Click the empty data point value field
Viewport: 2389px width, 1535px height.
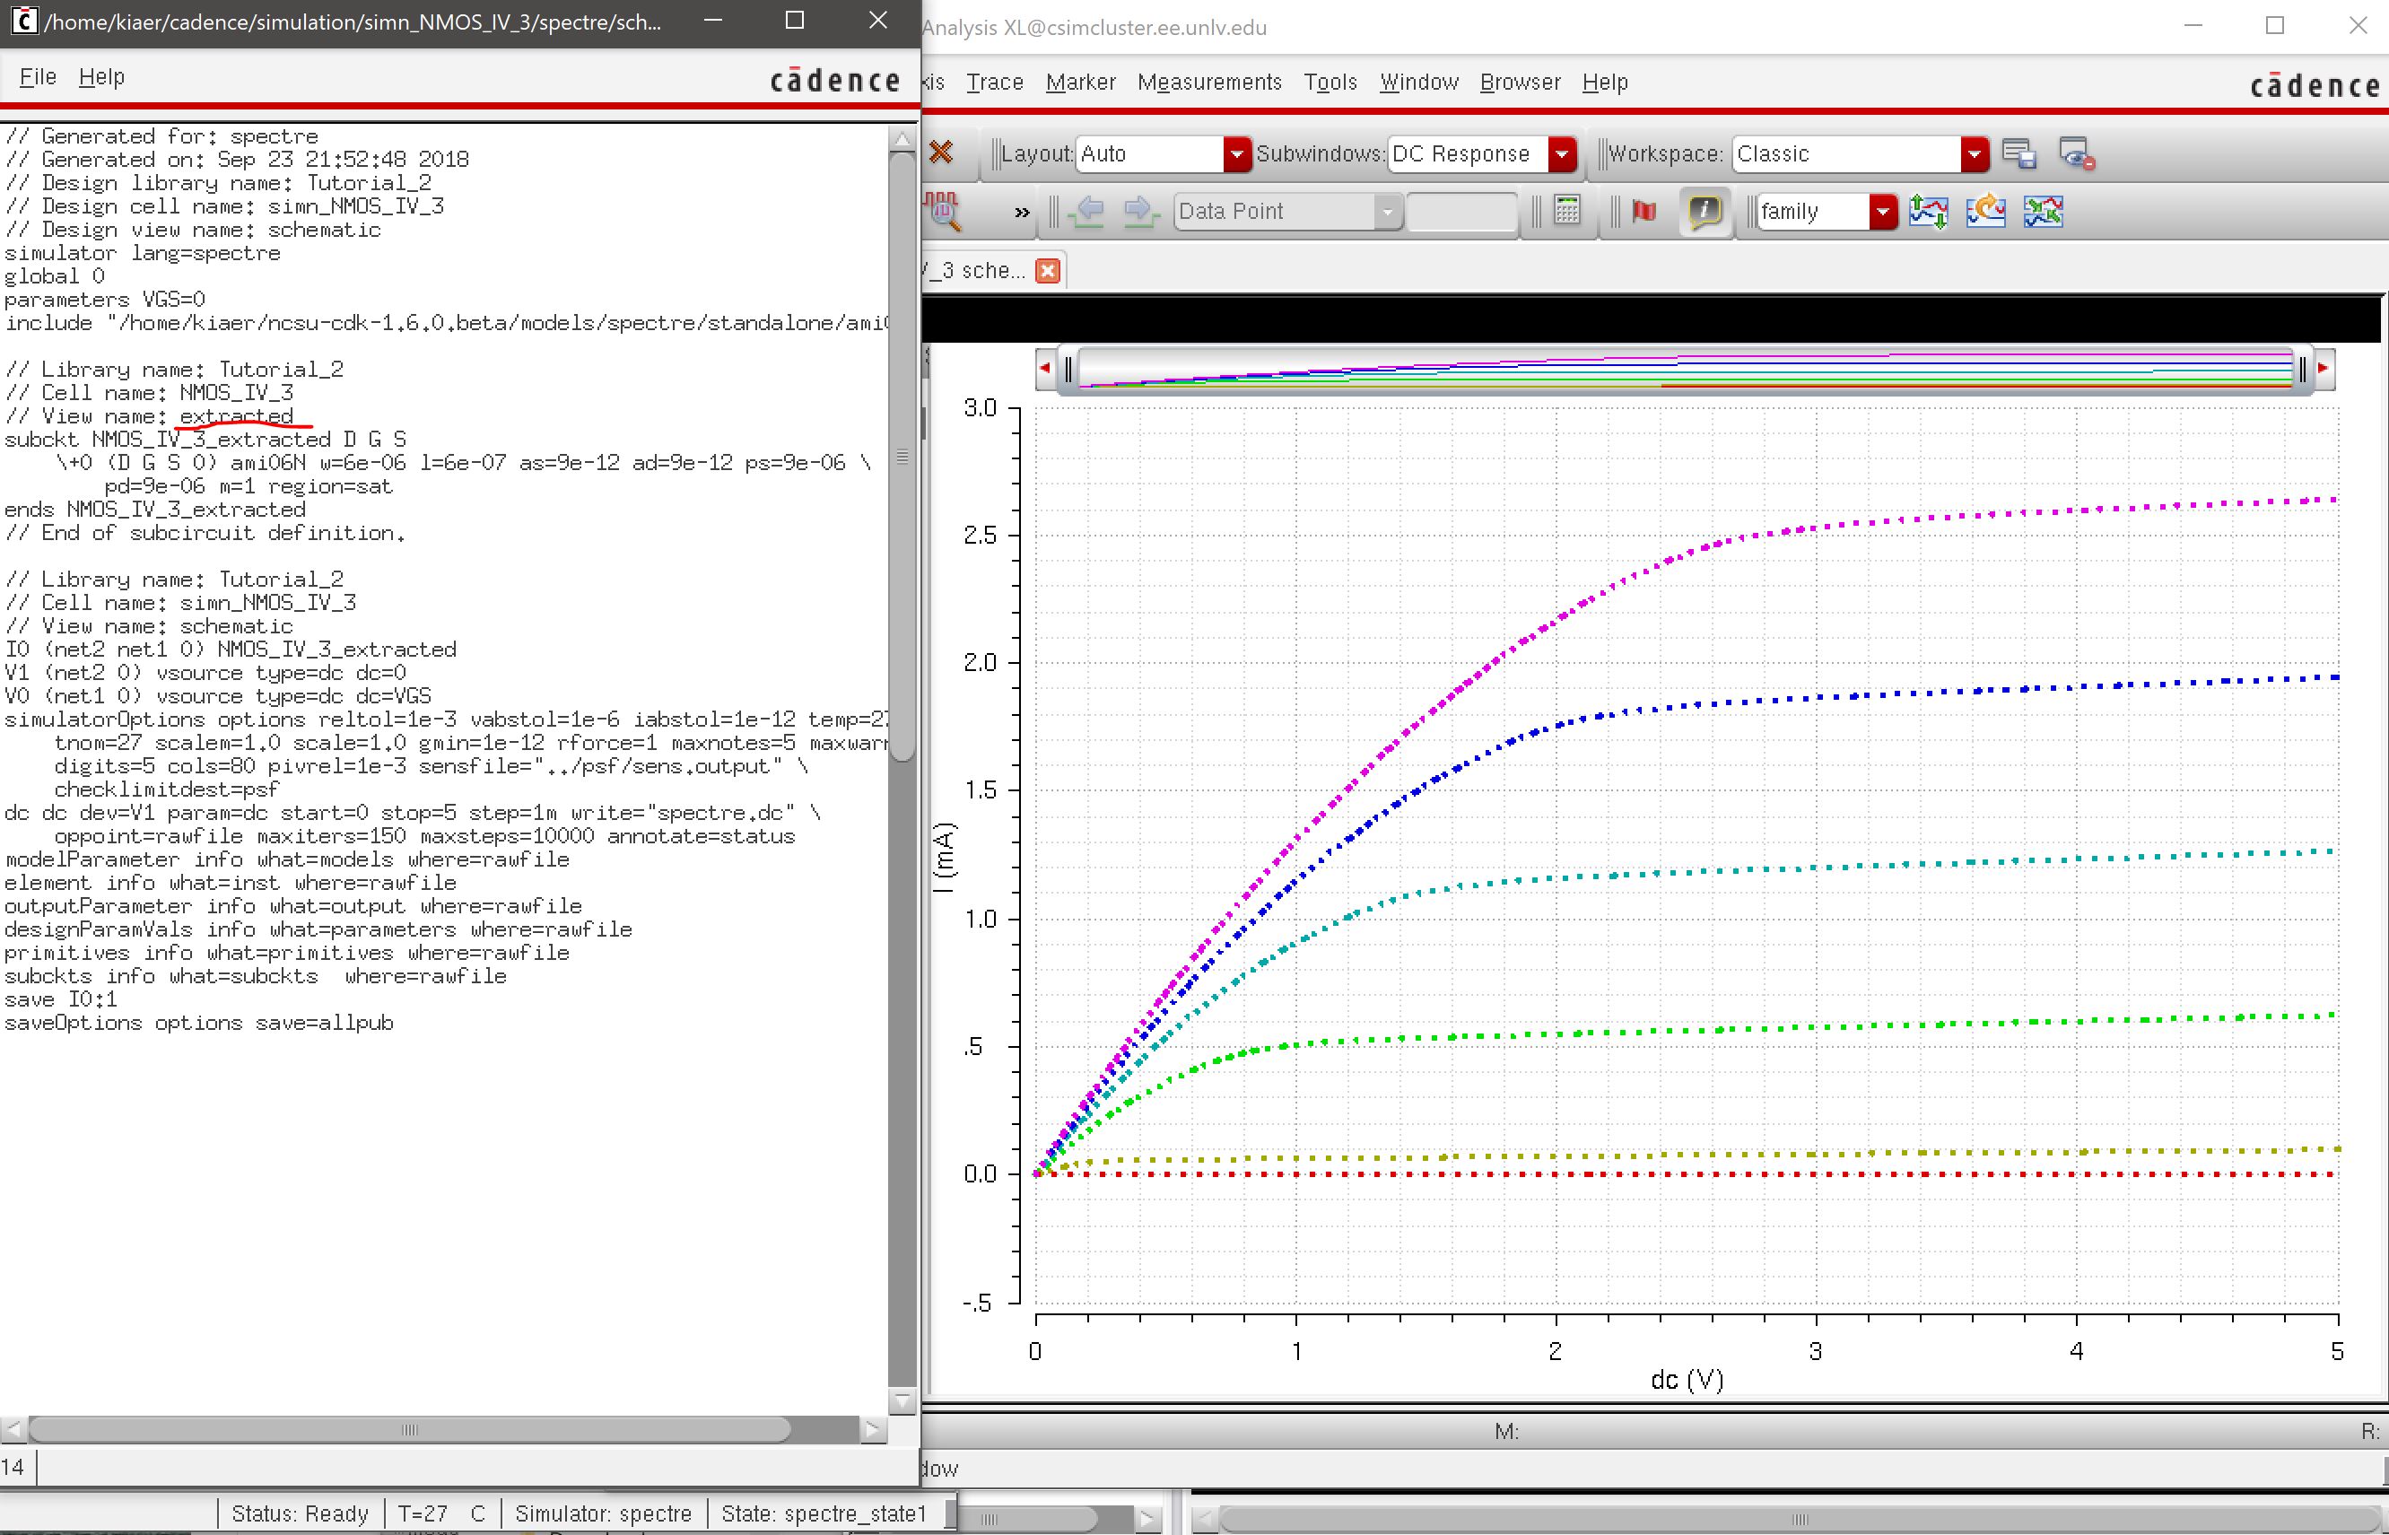[x=1461, y=212]
